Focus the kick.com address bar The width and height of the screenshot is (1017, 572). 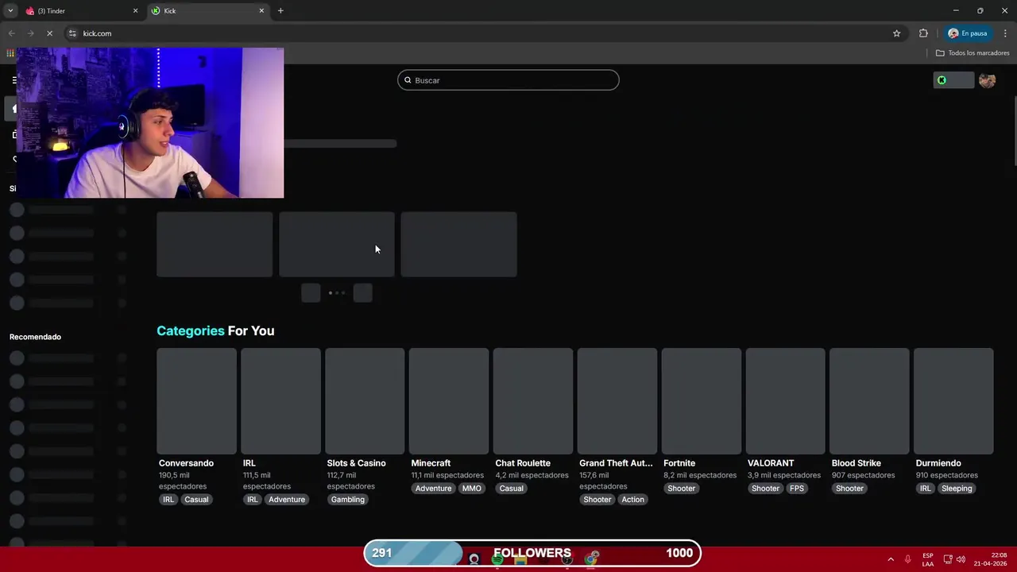pos(477,33)
